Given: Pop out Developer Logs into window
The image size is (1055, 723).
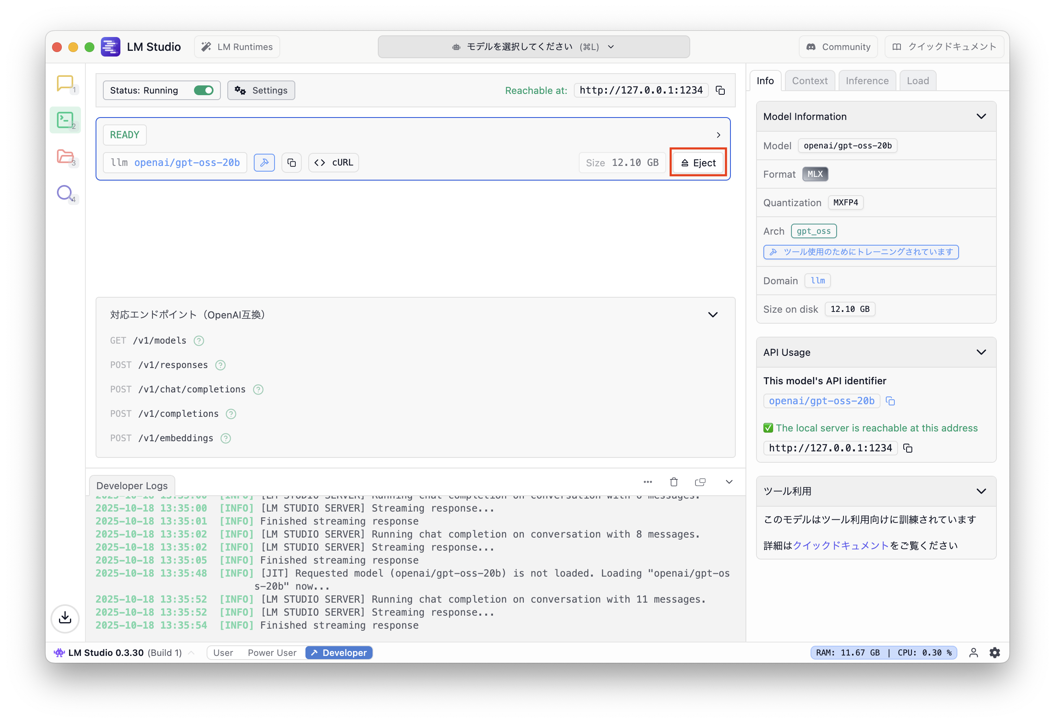Looking at the screenshot, I should point(700,482).
